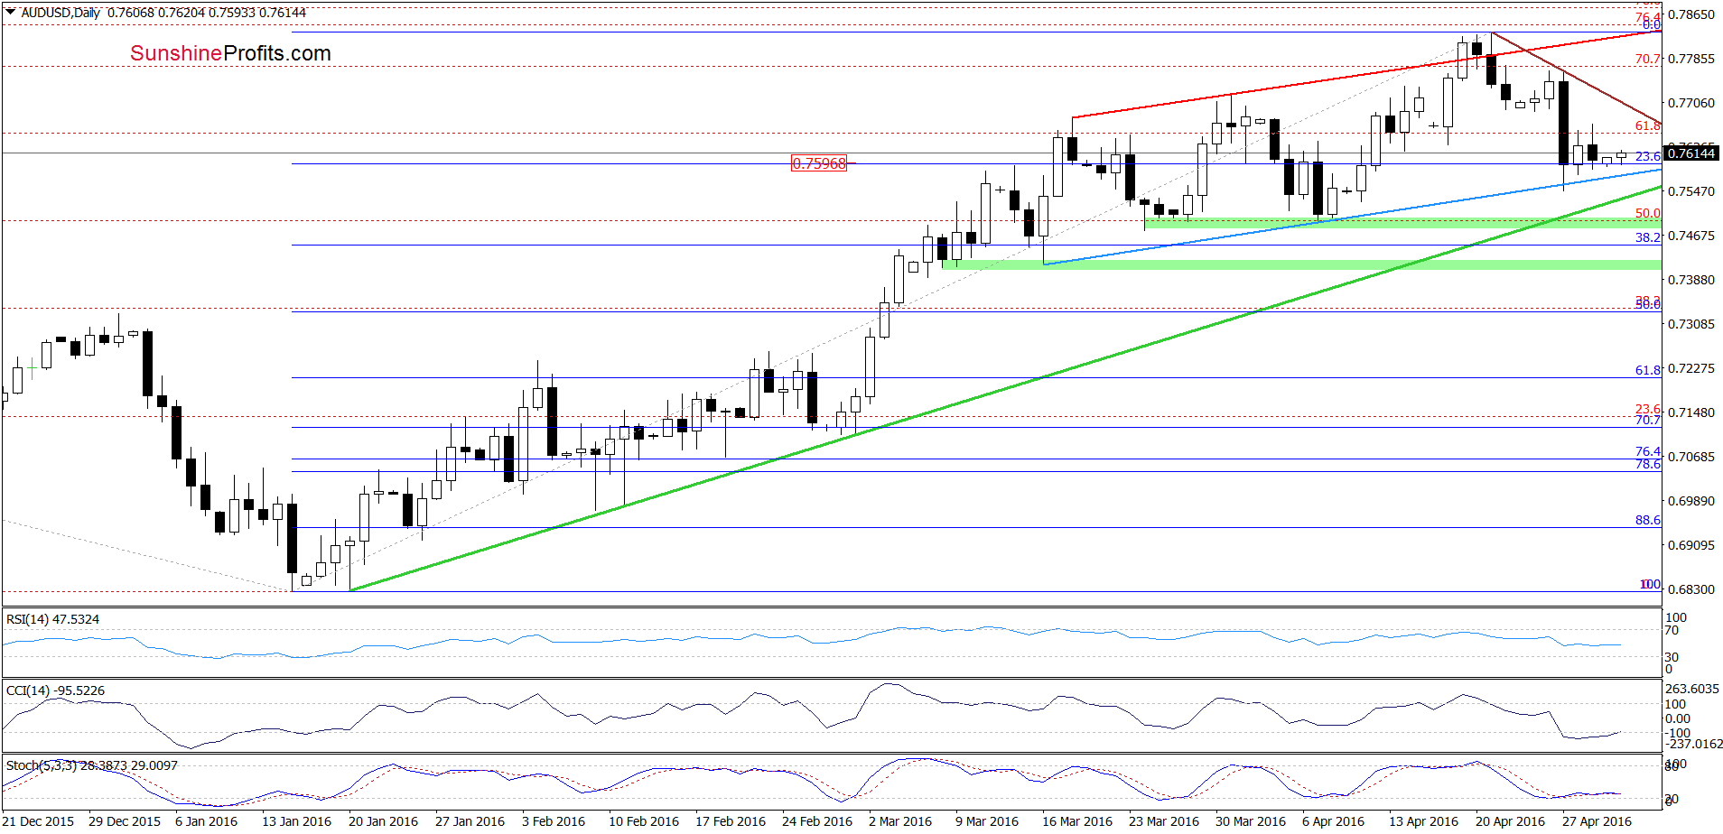Select the 0.71480 price axis label
The width and height of the screenshot is (1723, 834).
(1691, 412)
